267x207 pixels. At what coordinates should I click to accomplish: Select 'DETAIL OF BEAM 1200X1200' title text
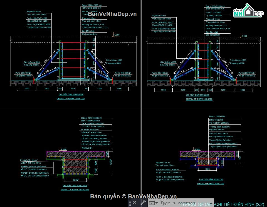(75, 190)
